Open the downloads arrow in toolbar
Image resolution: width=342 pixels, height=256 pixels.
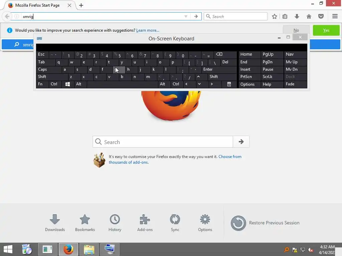[x=297, y=17]
